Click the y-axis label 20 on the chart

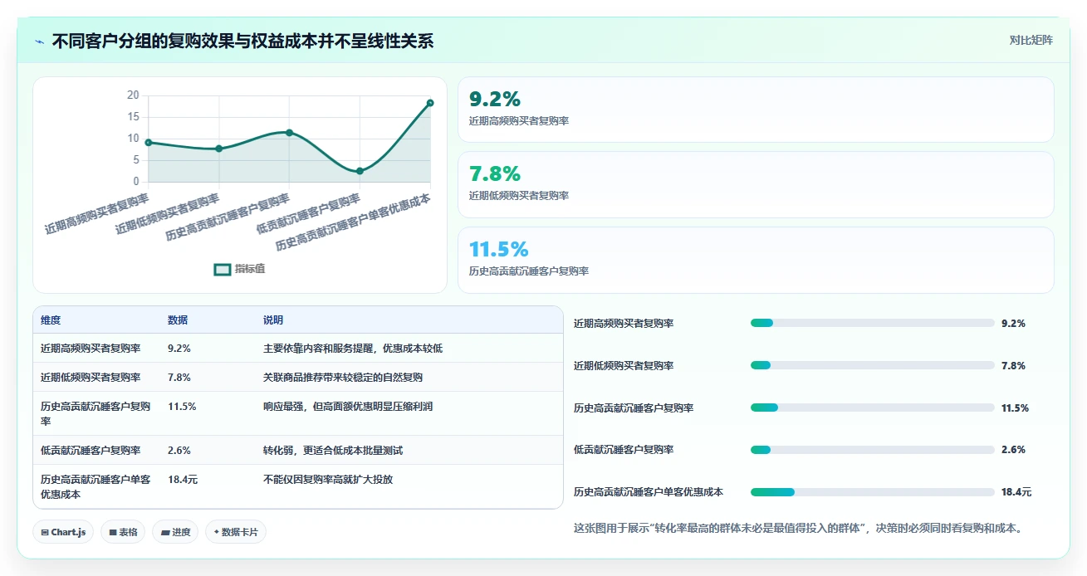click(133, 95)
